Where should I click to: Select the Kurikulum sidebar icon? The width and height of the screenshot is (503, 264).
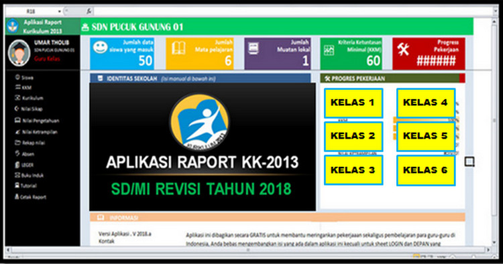tap(17, 98)
